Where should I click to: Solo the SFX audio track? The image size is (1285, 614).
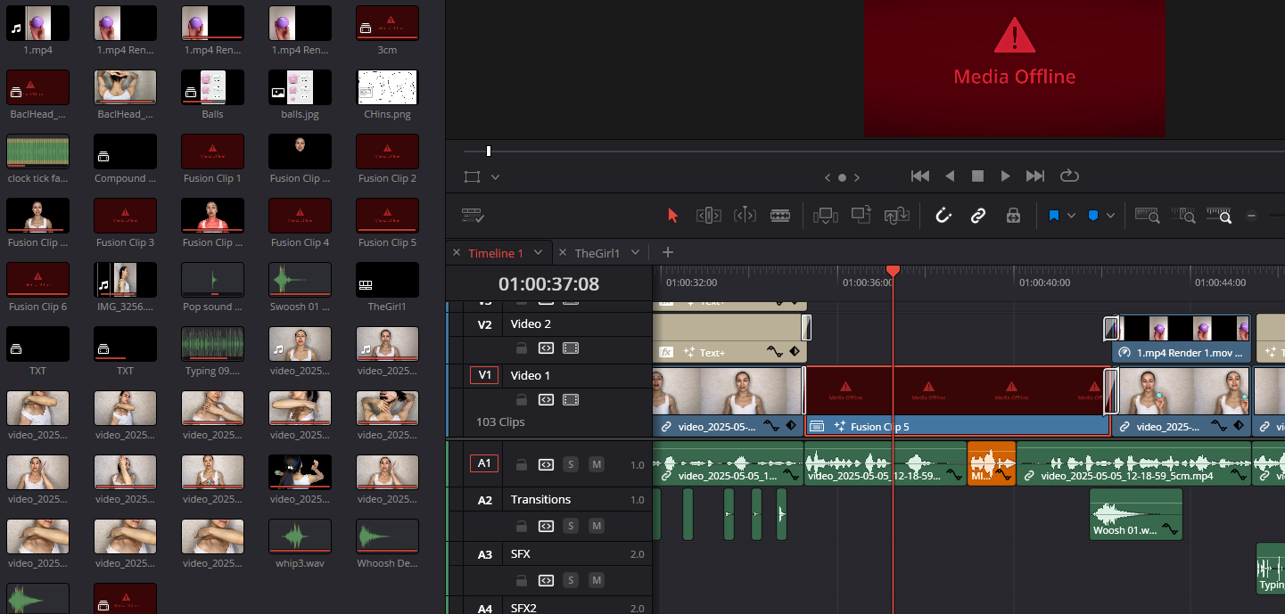tap(571, 580)
